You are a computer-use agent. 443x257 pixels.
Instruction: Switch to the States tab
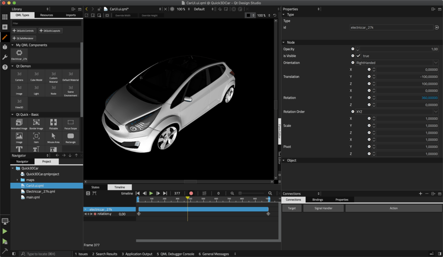coord(95,187)
